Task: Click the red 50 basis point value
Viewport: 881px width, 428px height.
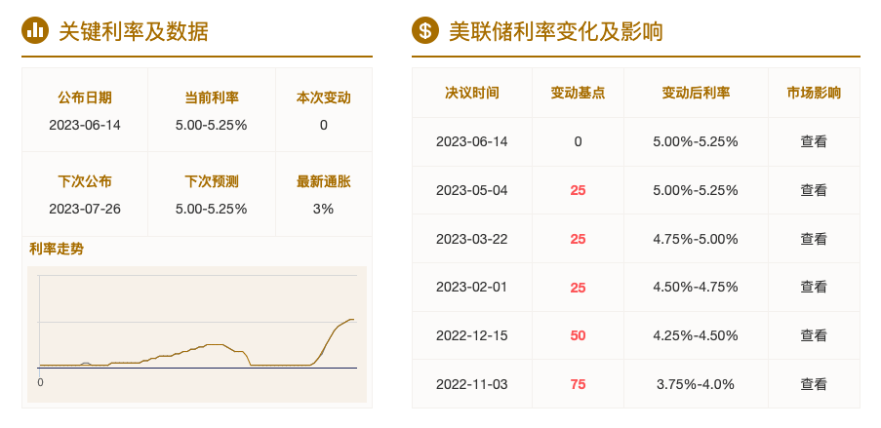Action: [578, 336]
